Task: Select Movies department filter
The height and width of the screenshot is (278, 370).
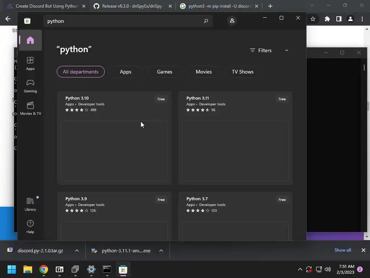Action: coord(204,72)
